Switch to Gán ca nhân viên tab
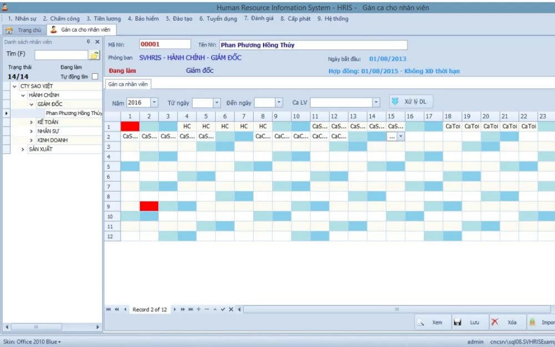The image size is (555, 347). [x=128, y=84]
